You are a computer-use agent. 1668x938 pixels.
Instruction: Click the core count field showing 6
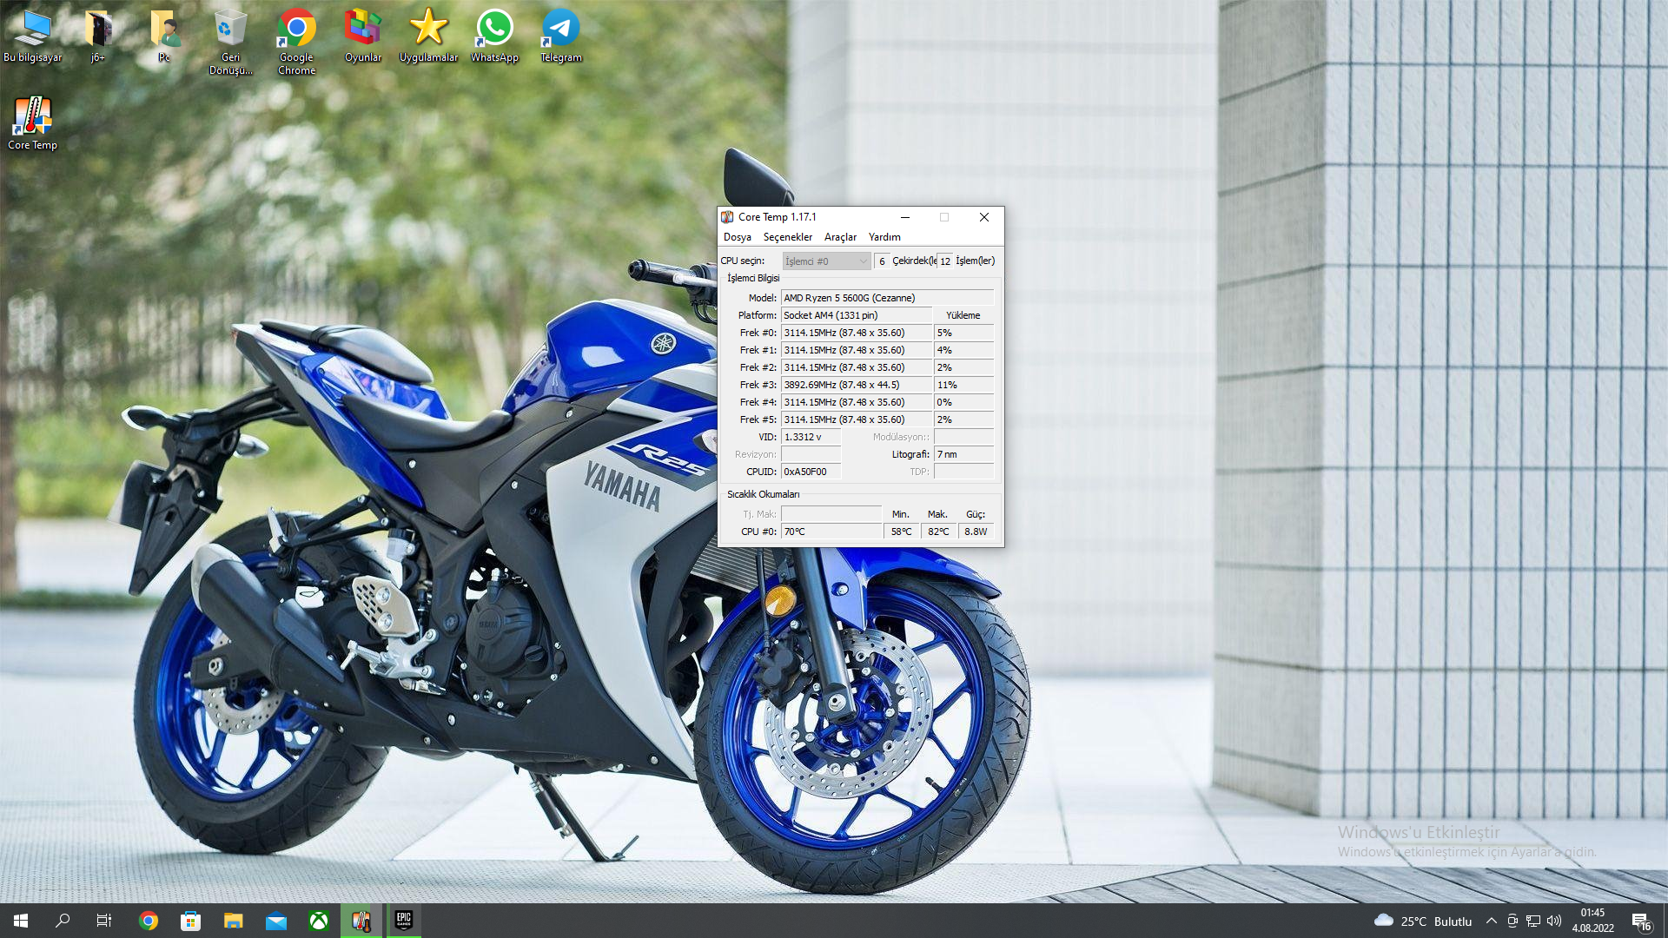tap(882, 261)
